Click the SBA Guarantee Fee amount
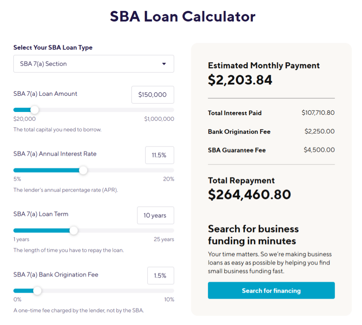This screenshot has height=325, width=362. 319,150
